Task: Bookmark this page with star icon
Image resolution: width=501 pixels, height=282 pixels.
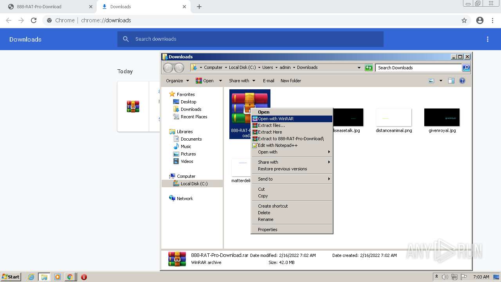Action: (464, 20)
